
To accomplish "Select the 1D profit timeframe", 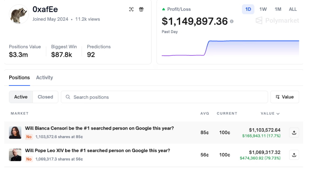I will pyautogui.click(x=248, y=9).
